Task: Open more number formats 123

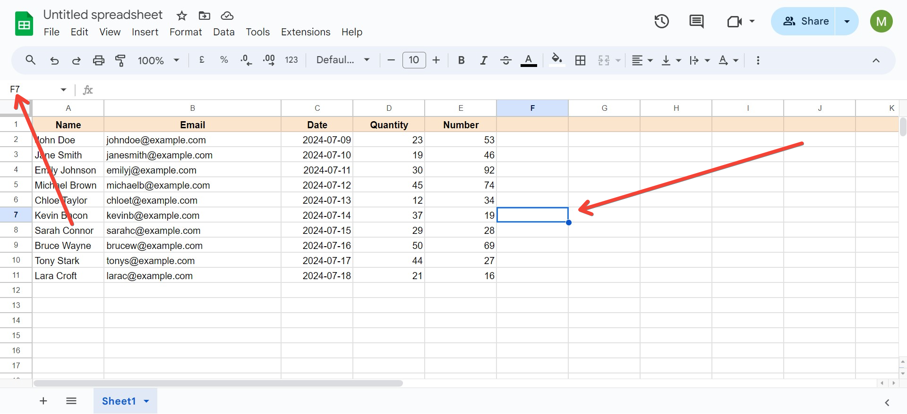Action: pyautogui.click(x=291, y=60)
